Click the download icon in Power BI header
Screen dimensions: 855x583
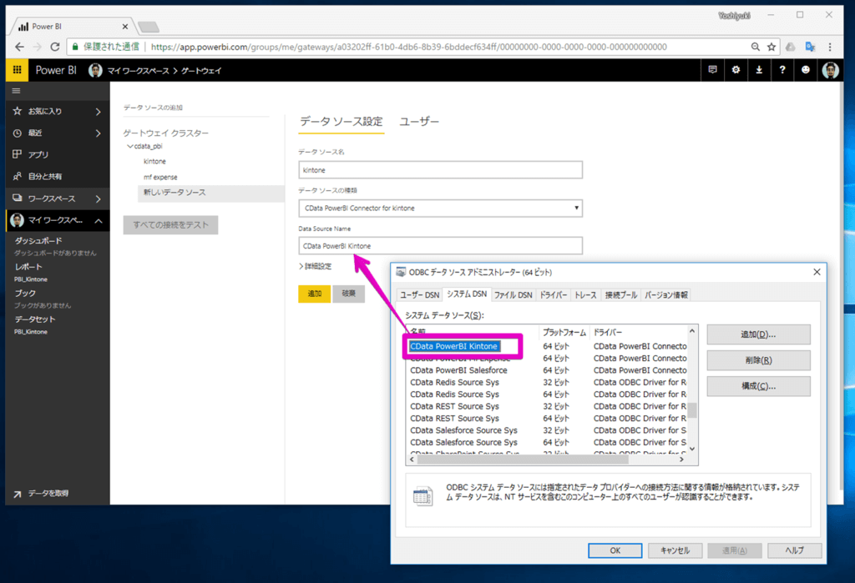(x=759, y=70)
